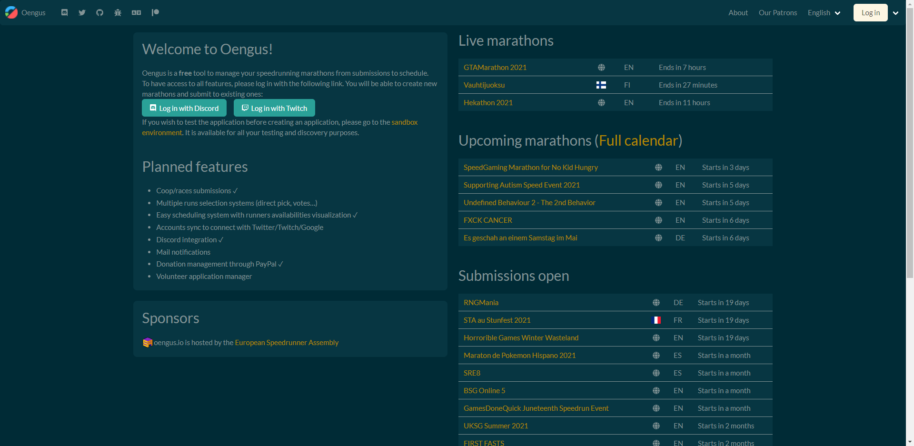The image size is (914, 446).
Task: Click the globe icon in GTAMarathon 2021 row
Action: tap(601, 68)
